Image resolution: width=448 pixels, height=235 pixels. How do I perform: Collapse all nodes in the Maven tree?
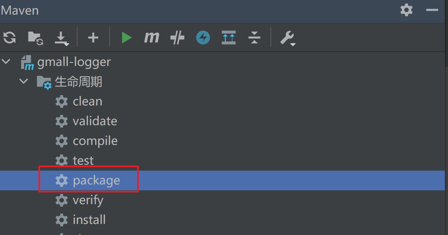coord(254,38)
